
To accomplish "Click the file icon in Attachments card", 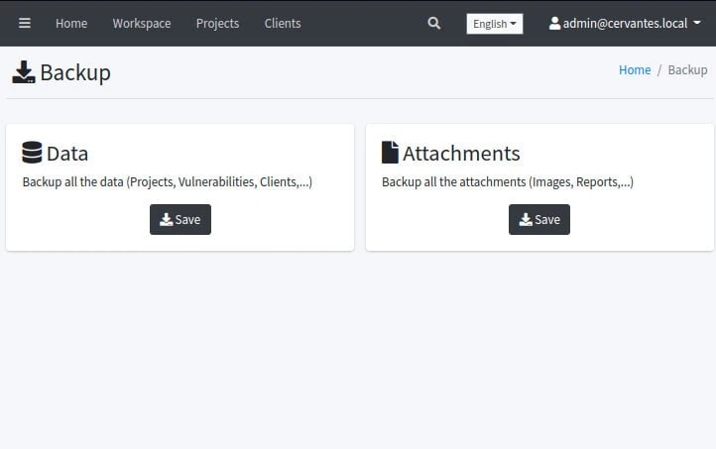I will click(x=390, y=153).
